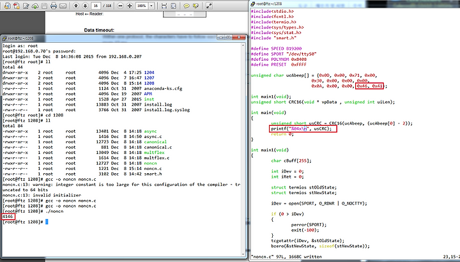Click the ./noncn command text
Image resolution: width=460 pixels, height=262 pixels.
pos(54,212)
